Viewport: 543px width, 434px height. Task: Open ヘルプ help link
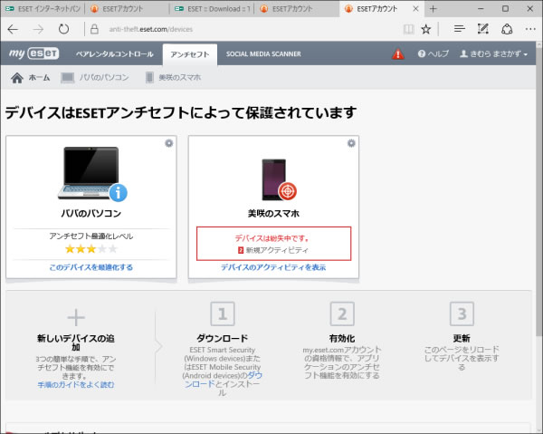(x=433, y=53)
